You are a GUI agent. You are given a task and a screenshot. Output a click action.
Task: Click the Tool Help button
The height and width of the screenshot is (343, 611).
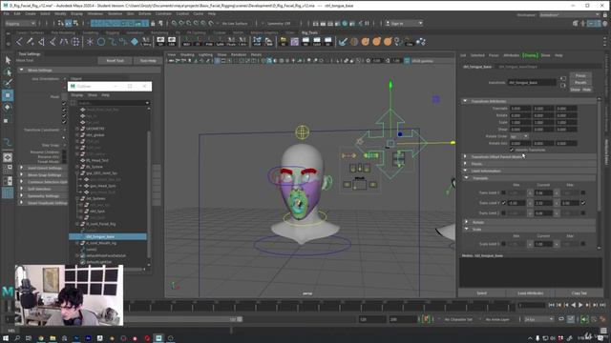148,61
